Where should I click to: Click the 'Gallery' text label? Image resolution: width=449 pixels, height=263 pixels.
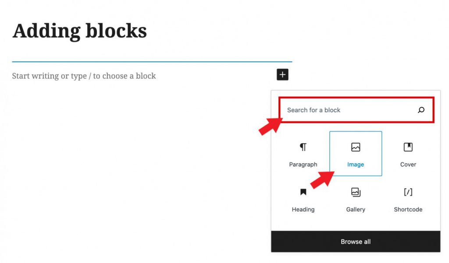(x=356, y=209)
